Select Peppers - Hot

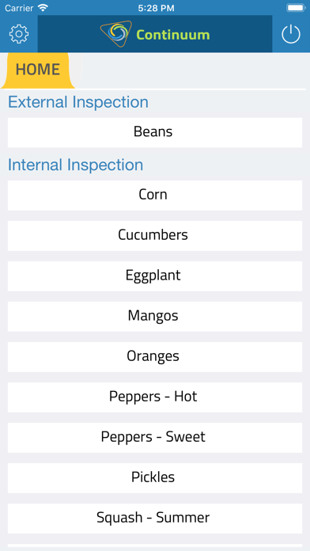[x=155, y=397]
